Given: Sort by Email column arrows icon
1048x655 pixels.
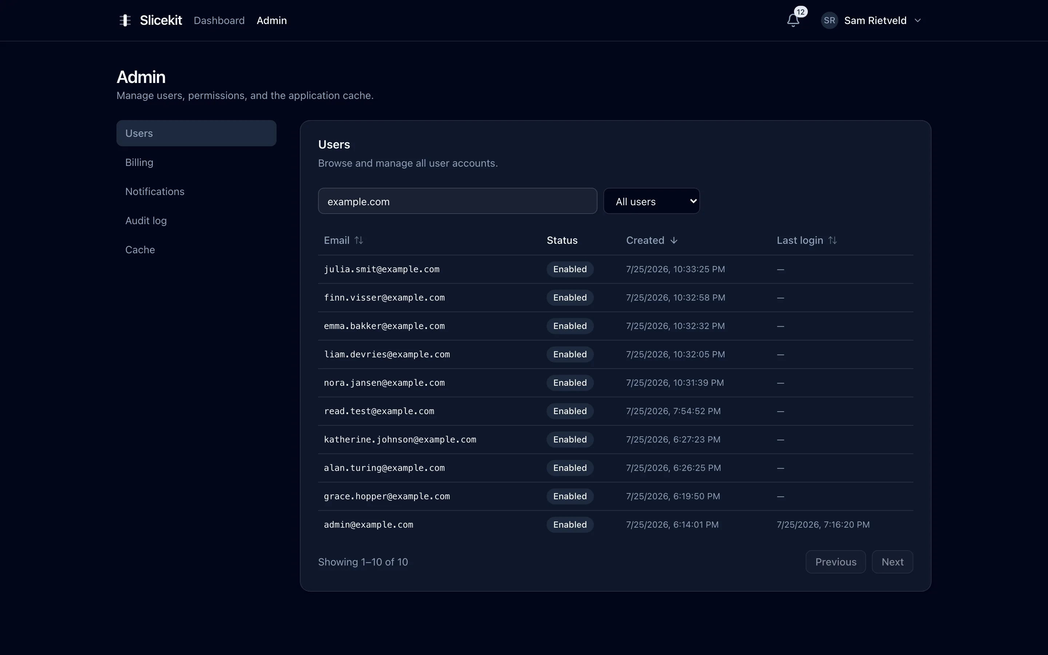Looking at the screenshot, I should 358,241.
